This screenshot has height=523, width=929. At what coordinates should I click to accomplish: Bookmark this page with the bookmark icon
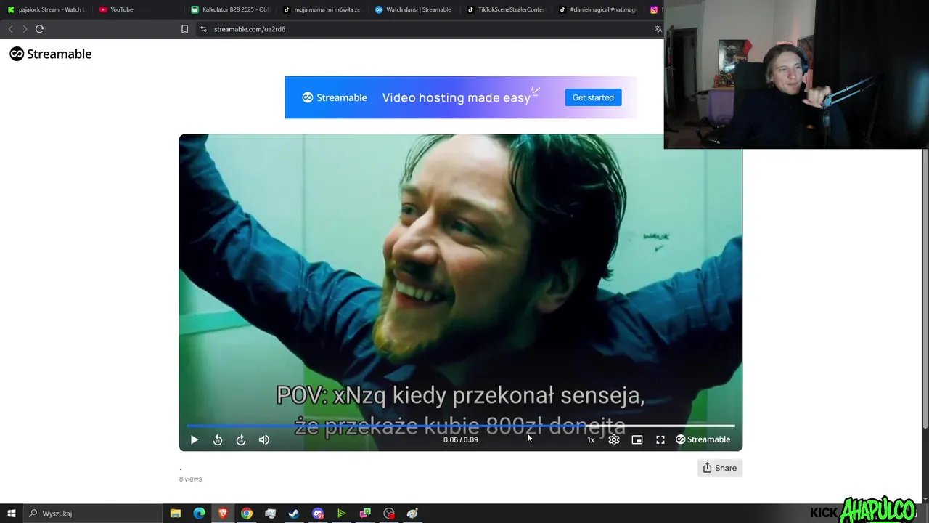click(184, 29)
